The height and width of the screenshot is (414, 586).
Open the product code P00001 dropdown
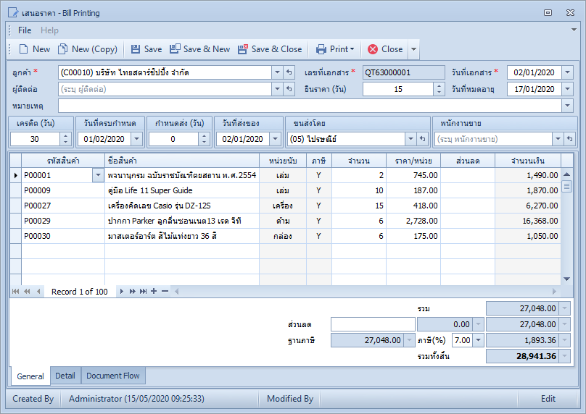(x=98, y=175)
